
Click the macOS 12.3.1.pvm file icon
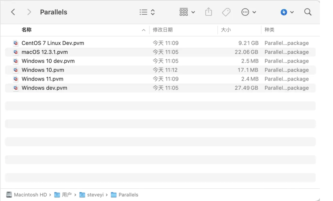(x=15, y=52)
